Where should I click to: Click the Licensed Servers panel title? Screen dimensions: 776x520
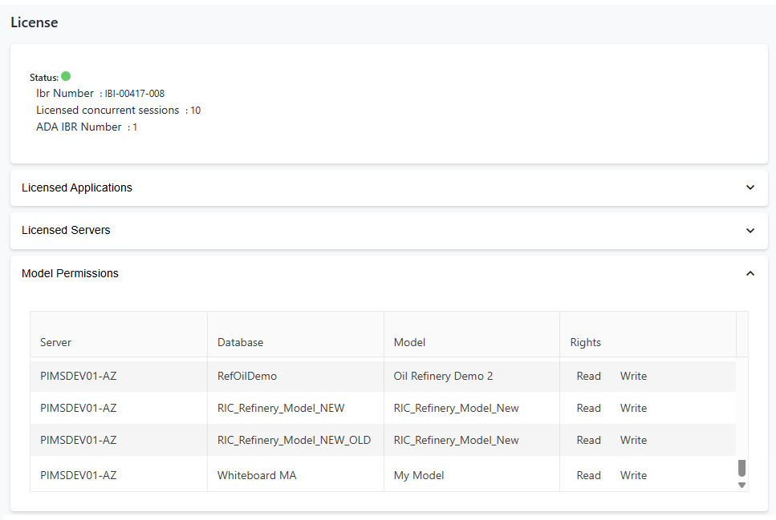[x=66, y=230]
